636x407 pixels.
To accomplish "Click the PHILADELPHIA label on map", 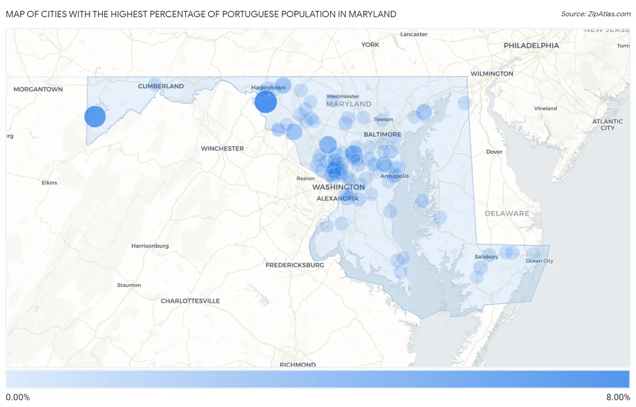I will (531, 46).
